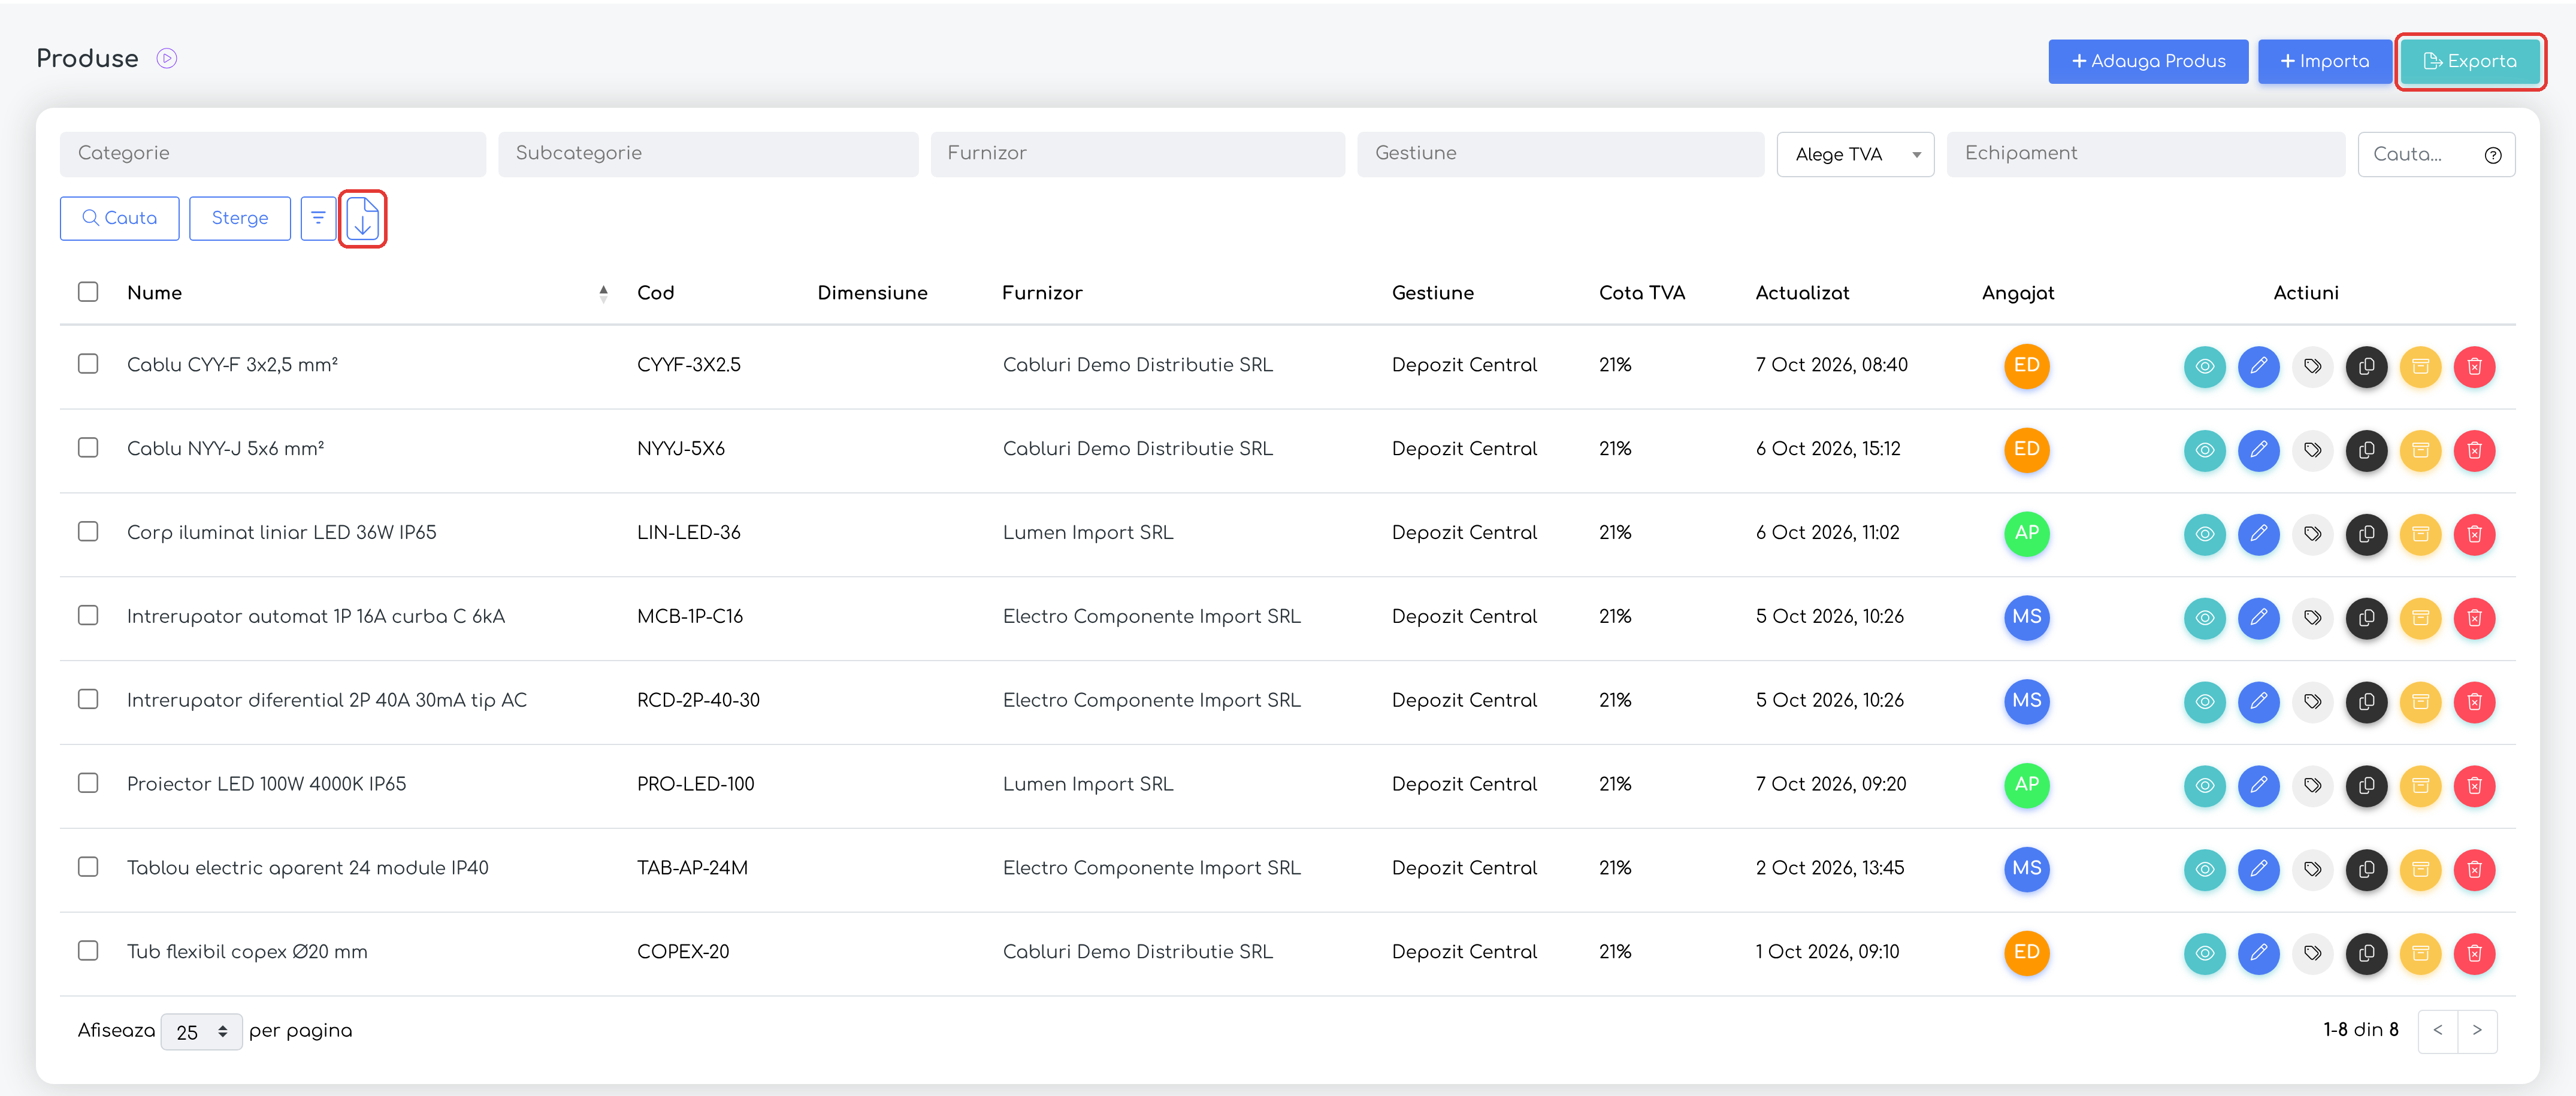Click the download file icon button
This screenshot has height=1096, width=2576.
click(x=363, y=218)
